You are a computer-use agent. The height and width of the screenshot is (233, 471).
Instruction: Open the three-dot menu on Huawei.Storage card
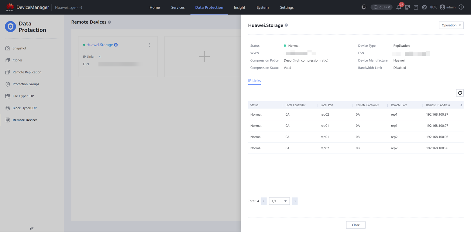pos(149,45)
